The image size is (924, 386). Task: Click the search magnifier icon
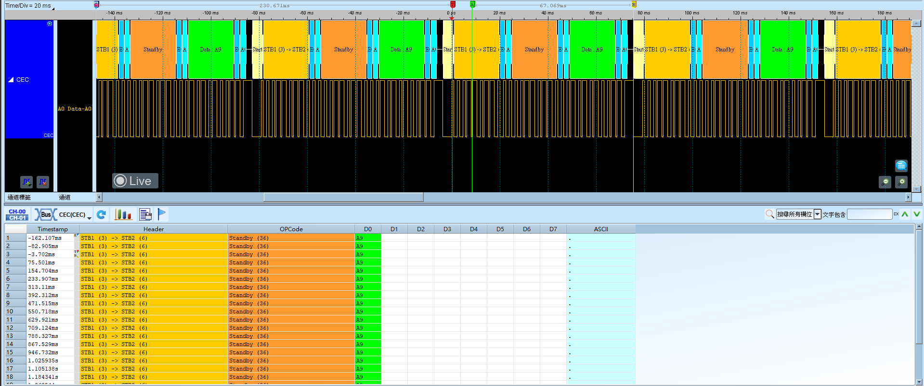769,214
